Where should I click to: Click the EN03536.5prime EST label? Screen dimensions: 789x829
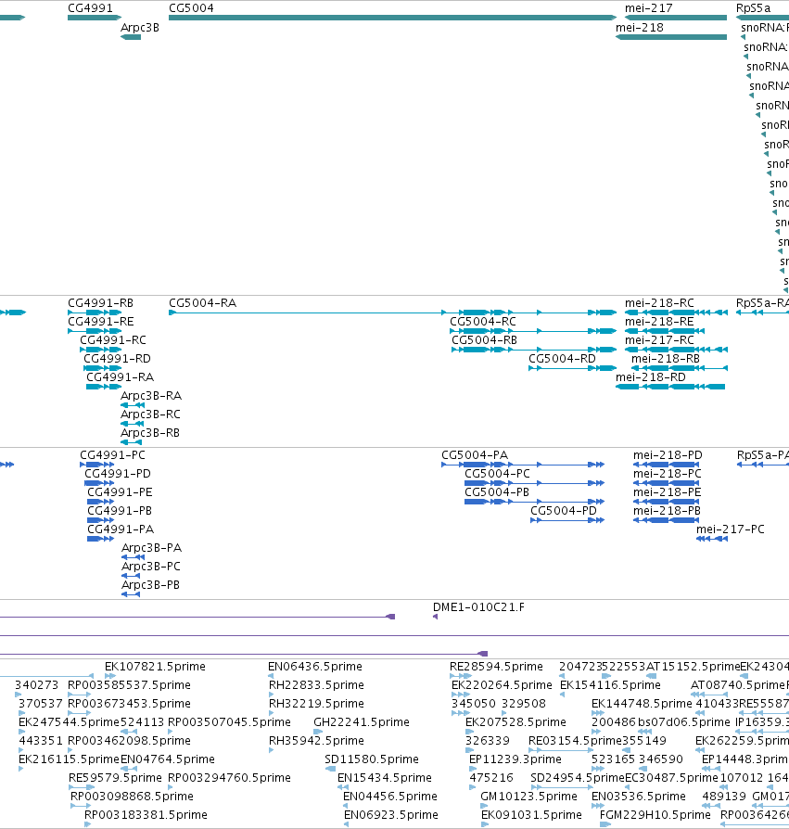coord(639,796)
